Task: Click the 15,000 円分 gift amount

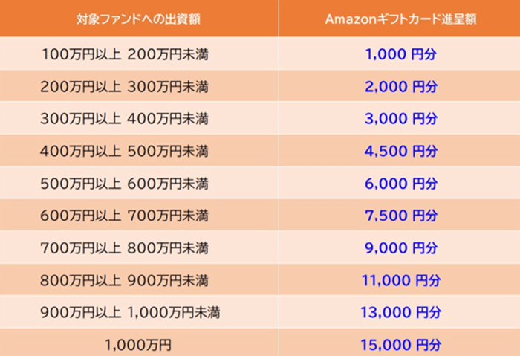Action: click(401, 345)
